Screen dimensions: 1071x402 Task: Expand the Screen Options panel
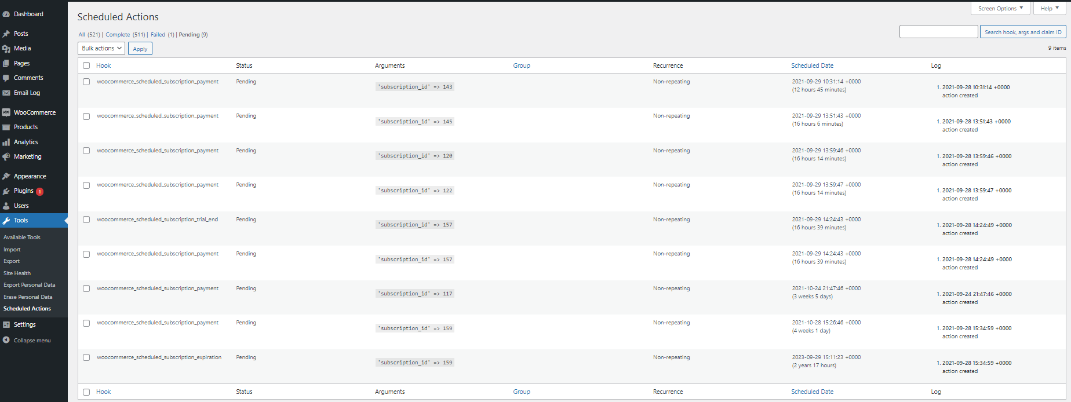pos(1000,9)
